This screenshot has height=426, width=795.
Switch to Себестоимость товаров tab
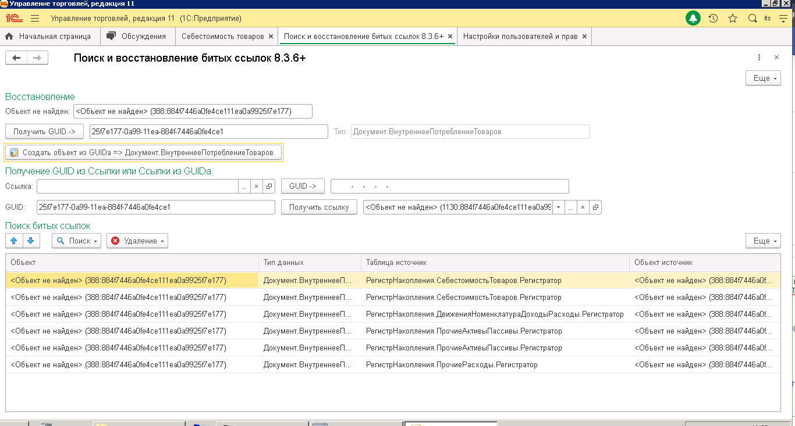point(222,36)
